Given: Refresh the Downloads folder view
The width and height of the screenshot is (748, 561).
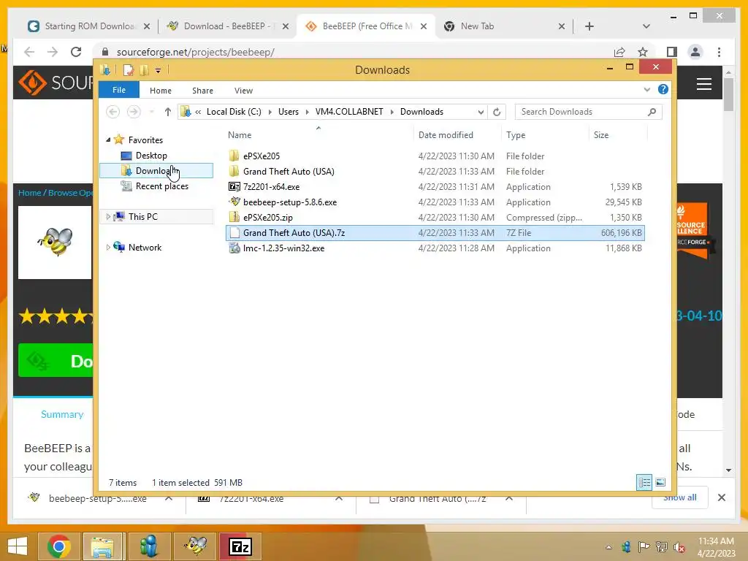Looking at the screenshot, I should pyautogui.click(x=497, y=112).
